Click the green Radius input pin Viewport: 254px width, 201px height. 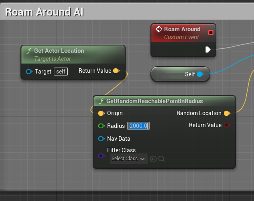101,126
